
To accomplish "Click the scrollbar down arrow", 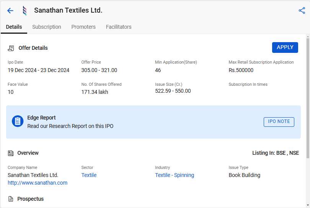I will tap(308, 205).
